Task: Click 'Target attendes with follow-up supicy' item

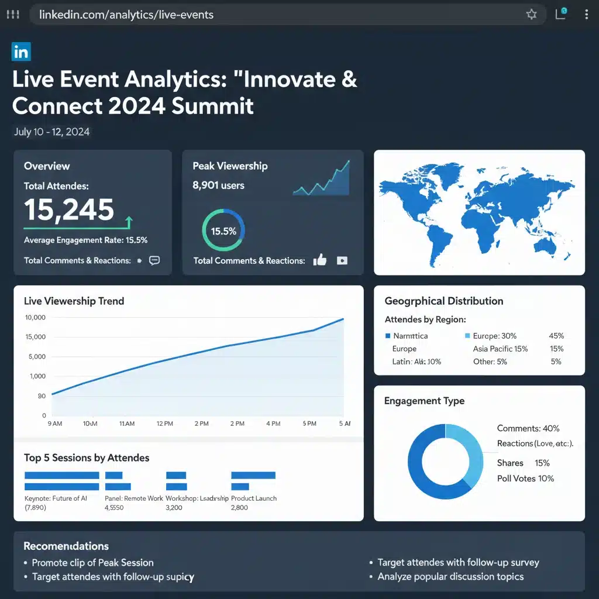Action: pos(113,577)
